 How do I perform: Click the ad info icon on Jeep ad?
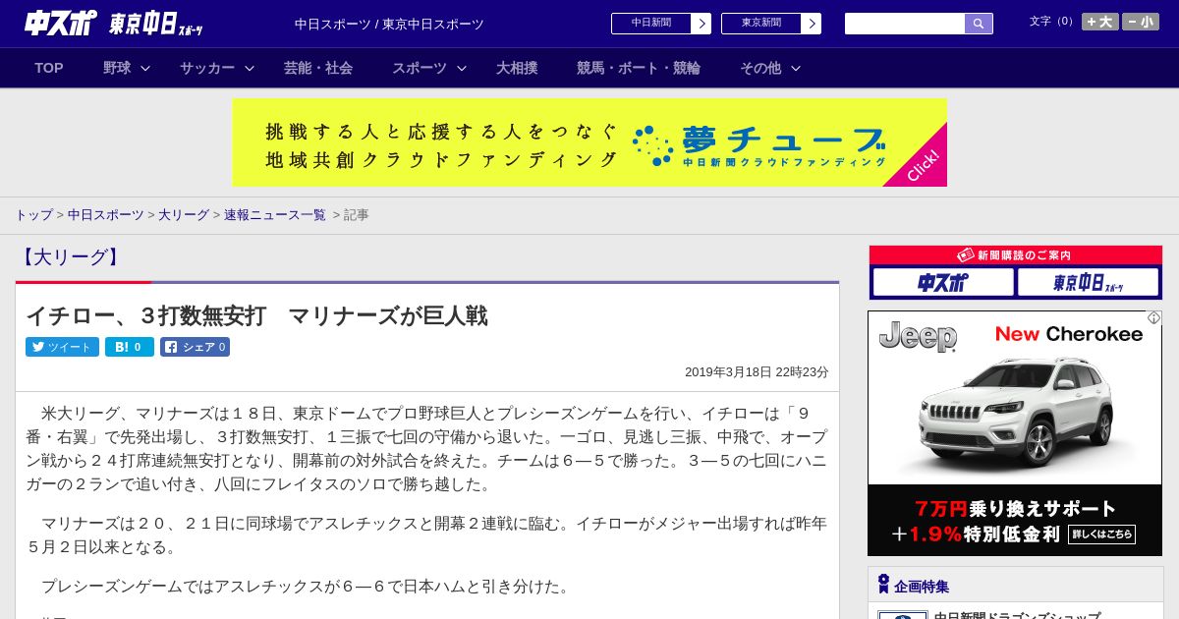point(1154,317)
